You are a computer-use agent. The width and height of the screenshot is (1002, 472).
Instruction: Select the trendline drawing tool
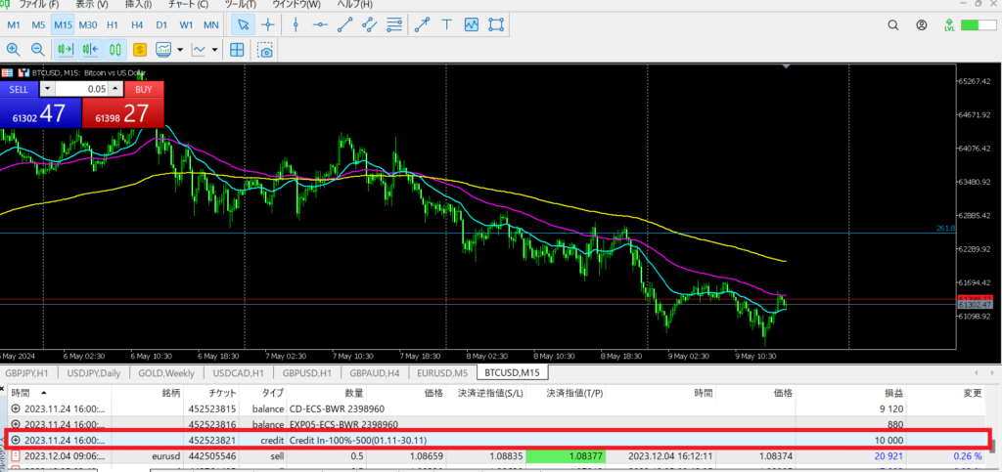(x=343, y=23)
